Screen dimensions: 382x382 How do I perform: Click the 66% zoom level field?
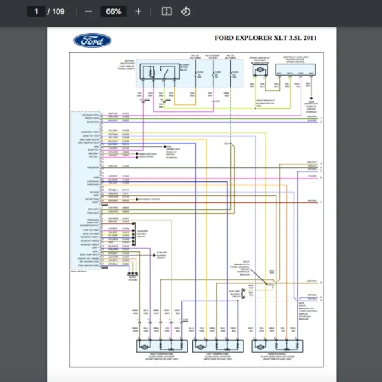point(113,11)
